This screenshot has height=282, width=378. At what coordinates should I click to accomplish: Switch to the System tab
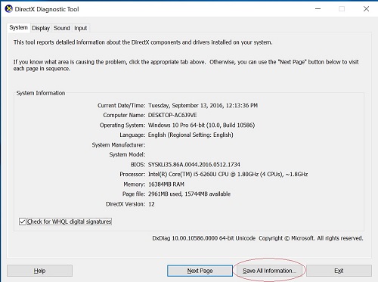(x=18, y=27)
